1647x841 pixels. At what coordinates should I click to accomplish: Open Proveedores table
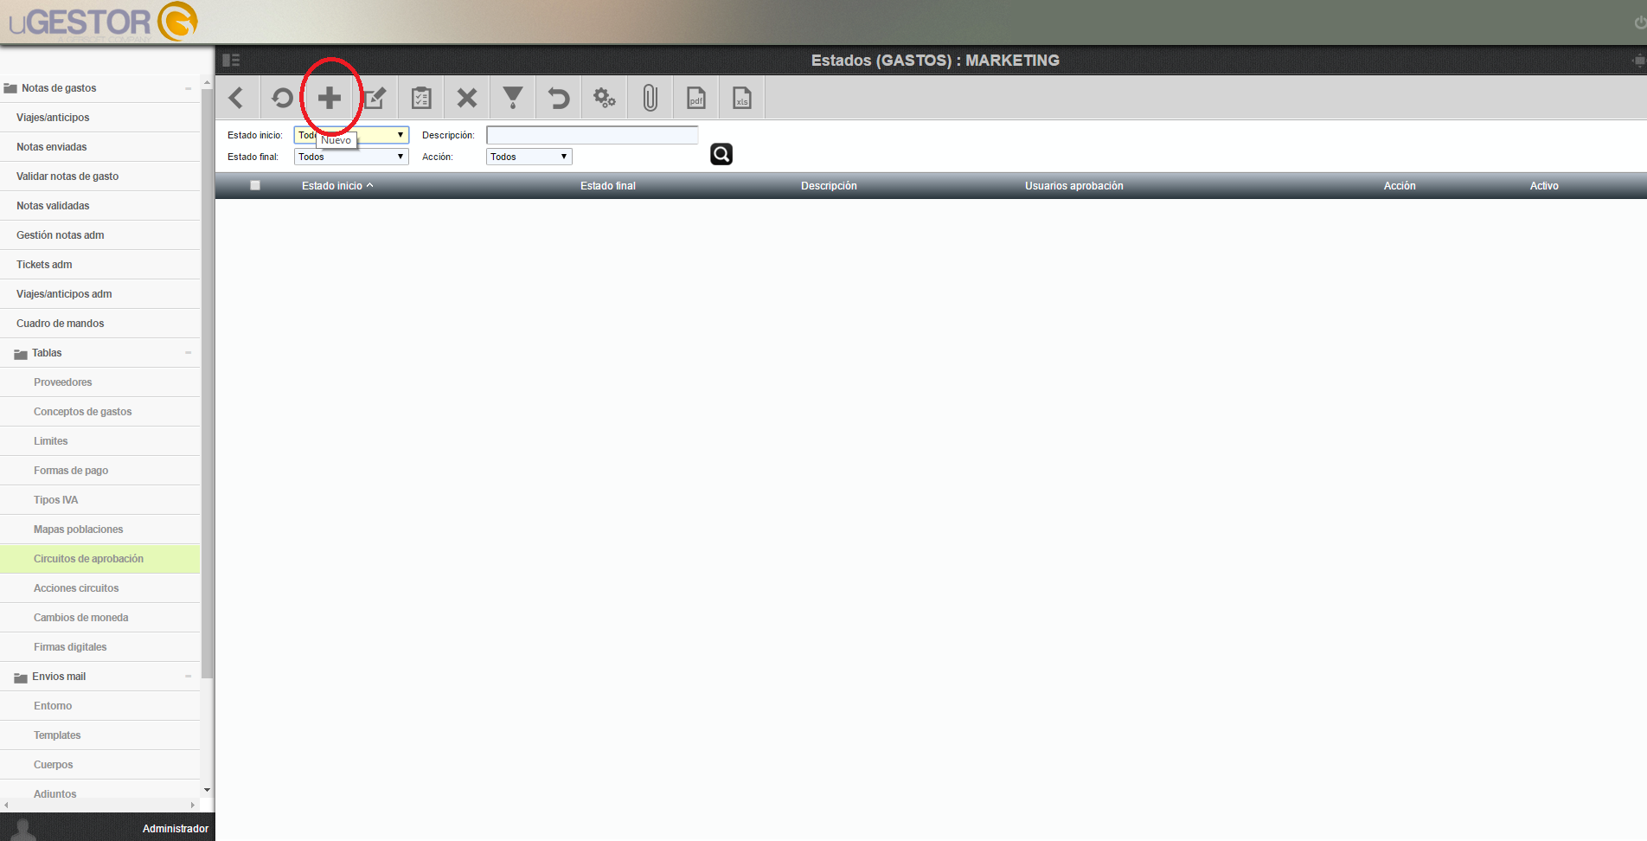(100, 382)
